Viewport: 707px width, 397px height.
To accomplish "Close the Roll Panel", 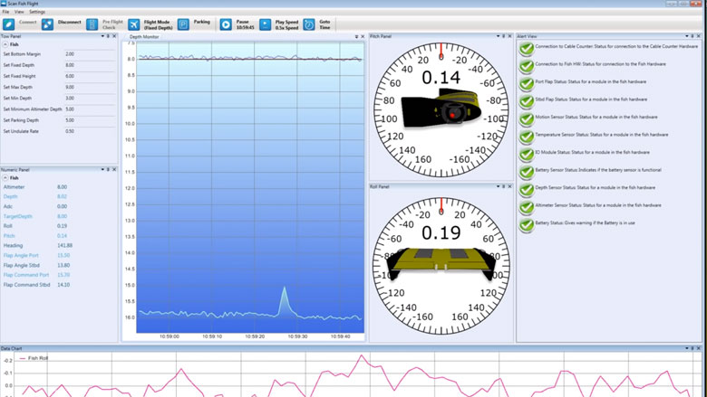I will point(508,186).
